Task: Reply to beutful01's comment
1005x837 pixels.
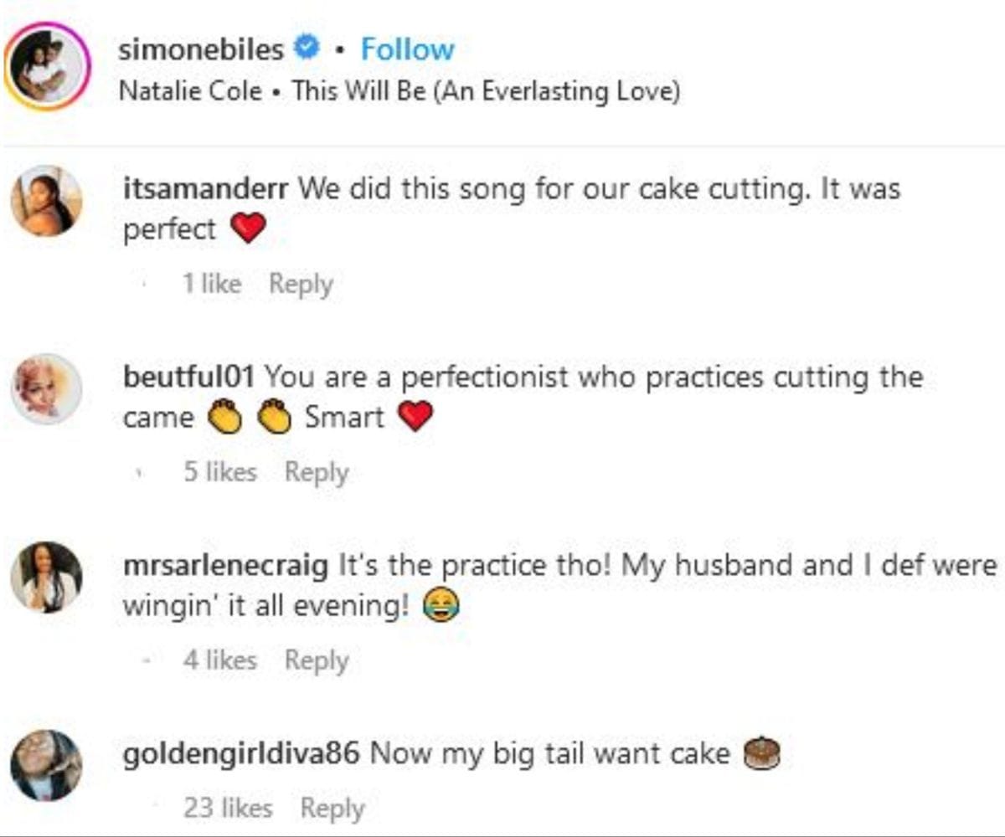Action: (316, 472)
